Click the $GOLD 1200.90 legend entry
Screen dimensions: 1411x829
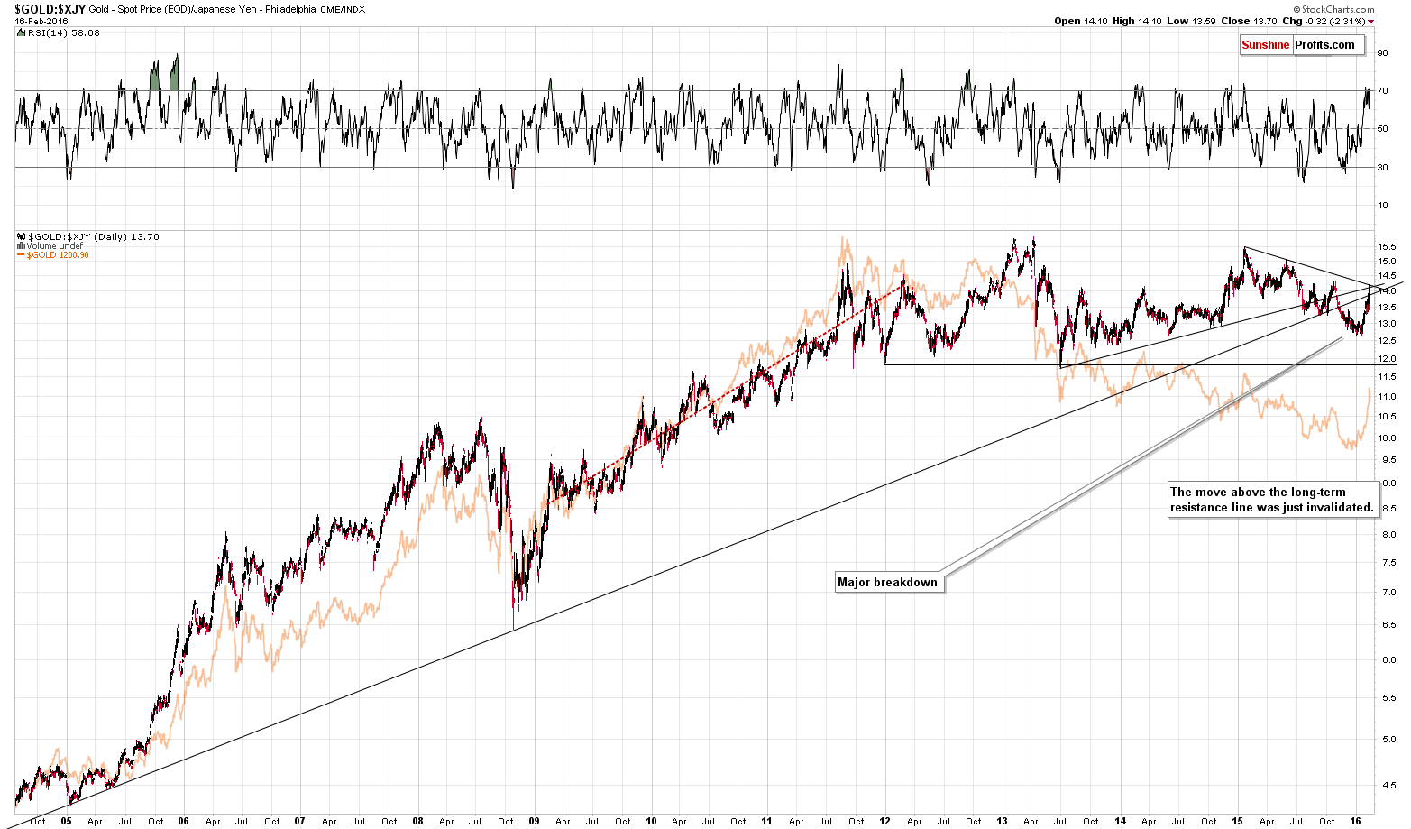58,255
